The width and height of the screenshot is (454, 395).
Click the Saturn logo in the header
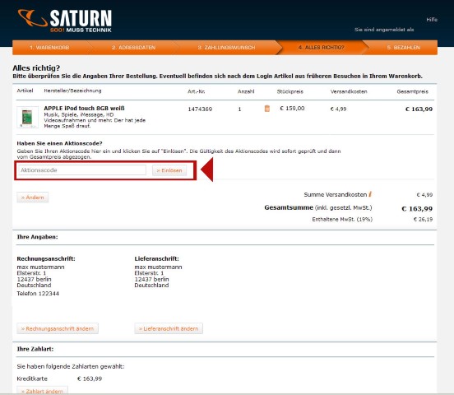tap(65, 21)
